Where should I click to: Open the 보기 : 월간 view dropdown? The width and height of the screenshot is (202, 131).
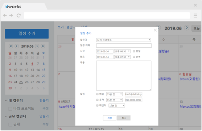point(66,27)
